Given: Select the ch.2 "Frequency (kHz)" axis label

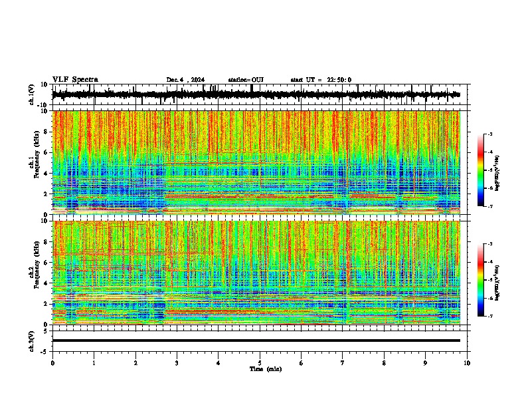Looking at the screenshot, I should tap(37, 265).
